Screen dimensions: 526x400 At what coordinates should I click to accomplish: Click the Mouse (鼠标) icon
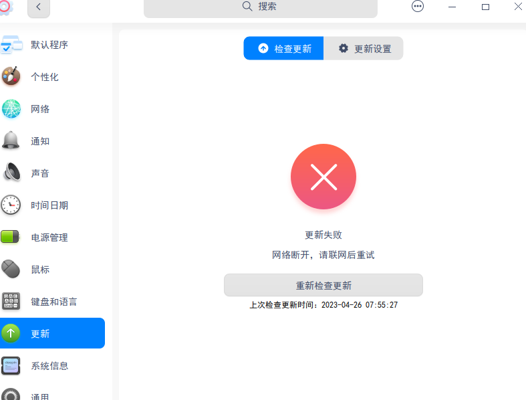click(11, 269)
